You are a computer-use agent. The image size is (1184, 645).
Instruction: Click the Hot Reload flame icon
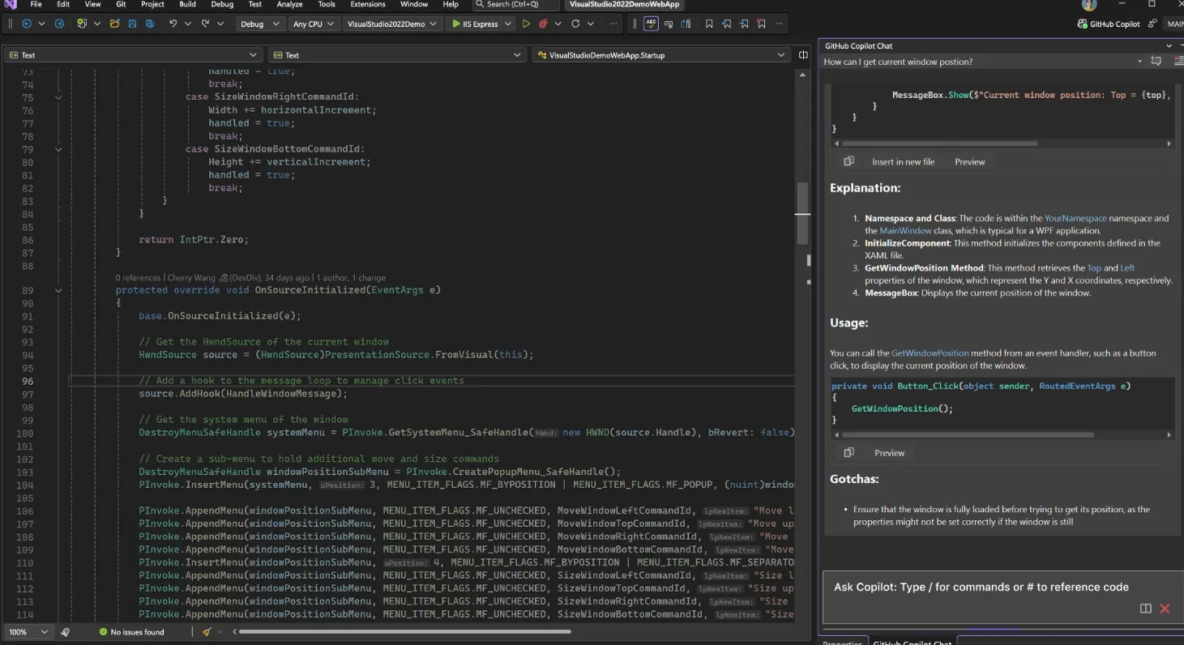(543, 23)
